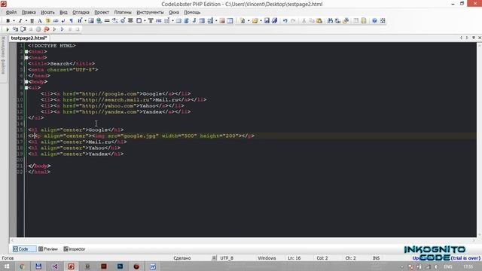
Task: Switch to the Inspector view tab
Action: (x=75, y=249)
